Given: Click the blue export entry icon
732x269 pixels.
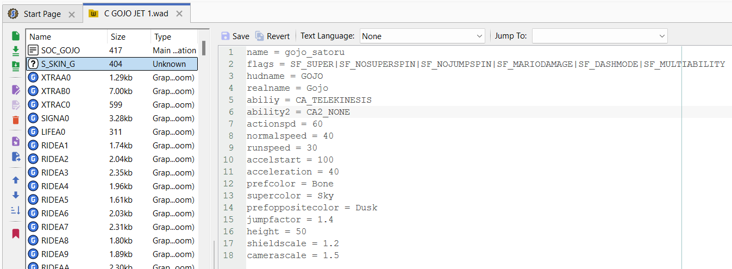Looking at the screenshot, I should pos(16,157).
